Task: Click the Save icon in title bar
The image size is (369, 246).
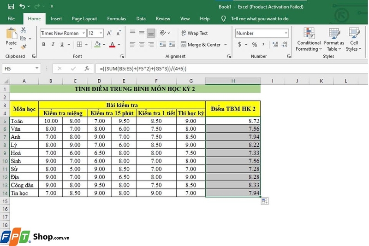Action: pyautogui.click(x=11, y=7)
